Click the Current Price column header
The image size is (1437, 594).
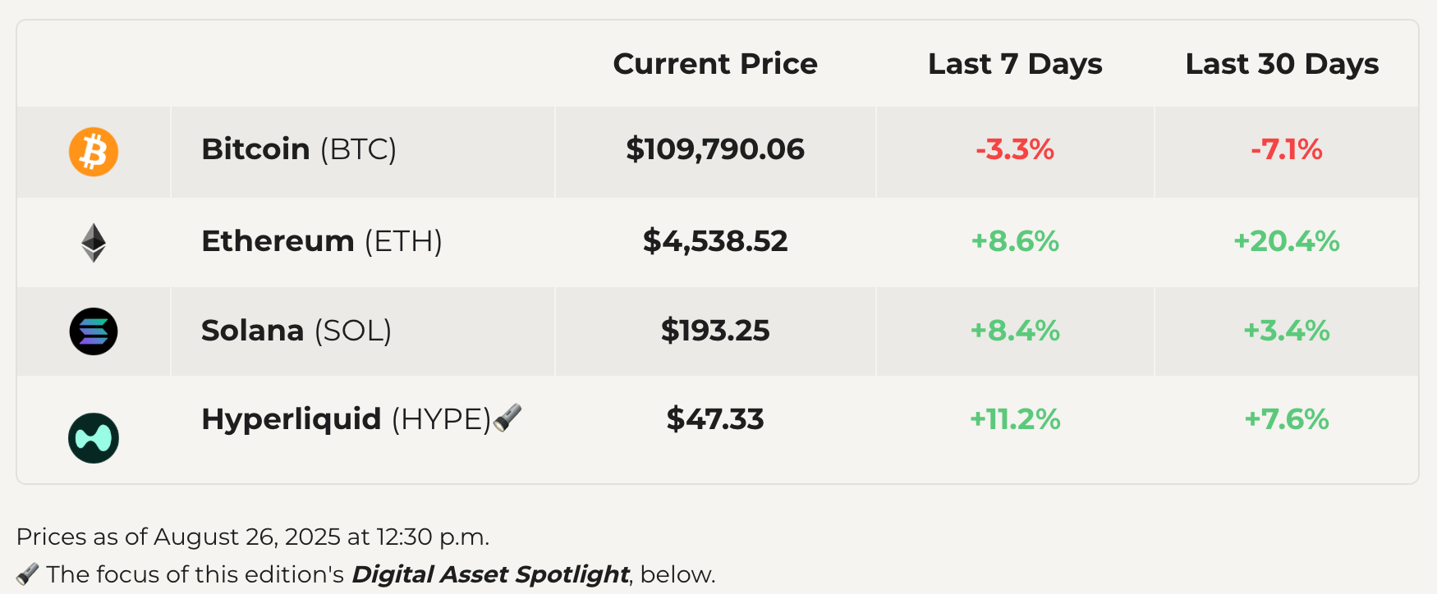click(715, 64)
